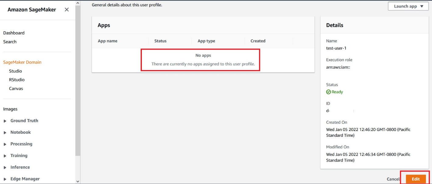
Task: Expand the Edge Manager section arrow
Action: click(5, 179)
